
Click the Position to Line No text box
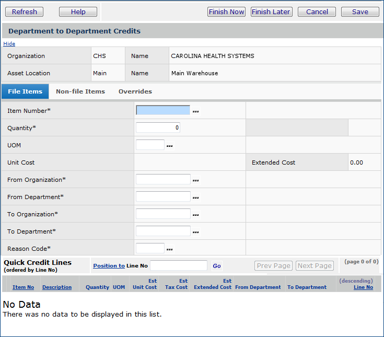[179, 265]
